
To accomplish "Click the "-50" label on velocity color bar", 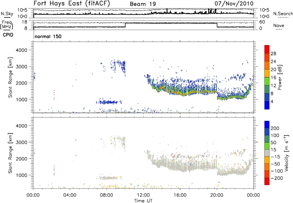I will (x=275, y=164).
